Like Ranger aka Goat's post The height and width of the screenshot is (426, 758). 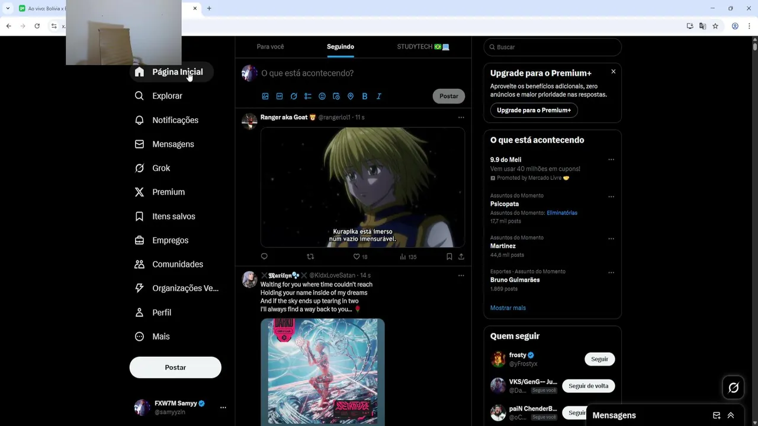pos(356,256)
